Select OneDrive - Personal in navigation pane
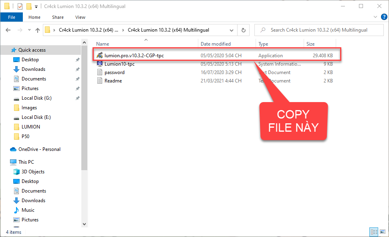389x237 pixels. (39, 149)
